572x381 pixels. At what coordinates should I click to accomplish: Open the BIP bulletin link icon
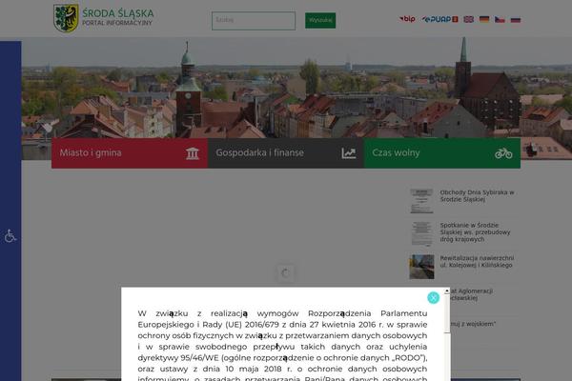click(407, 19)
